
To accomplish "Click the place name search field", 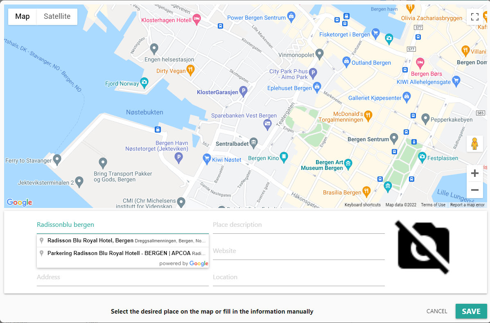I will click(122, 225).
